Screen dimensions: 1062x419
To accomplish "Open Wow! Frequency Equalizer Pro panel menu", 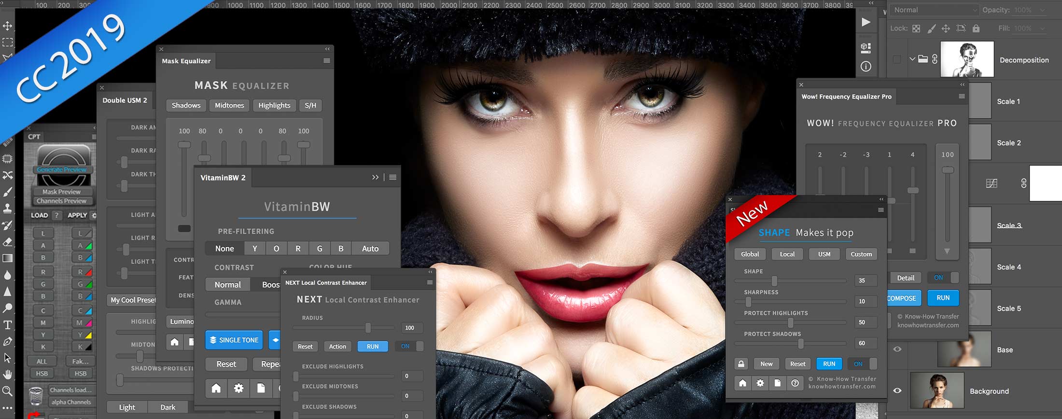I will pyautogui.click(x=962, y=97).
